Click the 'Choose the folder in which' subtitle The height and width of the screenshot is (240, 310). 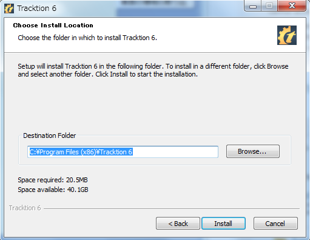87,38
